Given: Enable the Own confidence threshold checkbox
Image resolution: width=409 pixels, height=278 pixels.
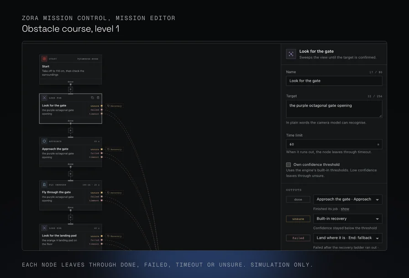Looking at the screenshot, I should click(x=288, y=165).
